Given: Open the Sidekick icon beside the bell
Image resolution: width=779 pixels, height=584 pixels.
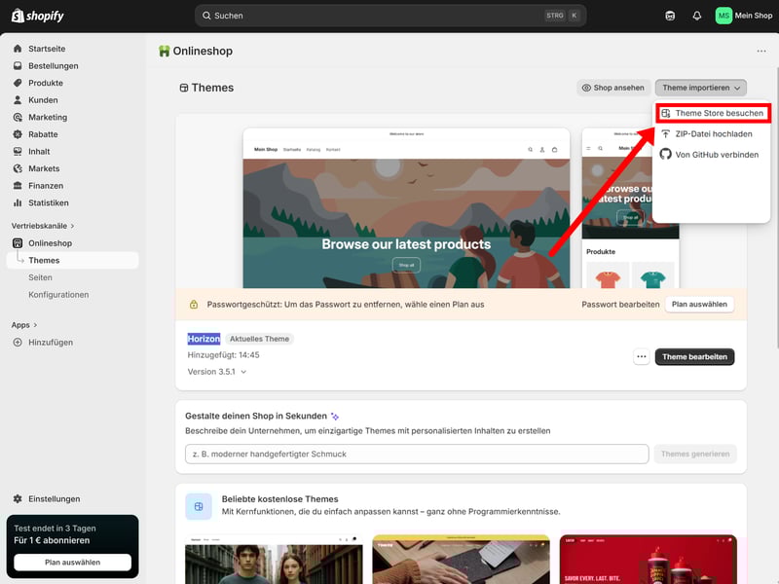Looking at the screenshot, I should tap(670, 16).
